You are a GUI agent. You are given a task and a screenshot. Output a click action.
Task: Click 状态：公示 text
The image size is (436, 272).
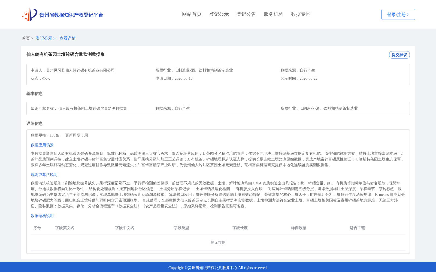[40, 79]
